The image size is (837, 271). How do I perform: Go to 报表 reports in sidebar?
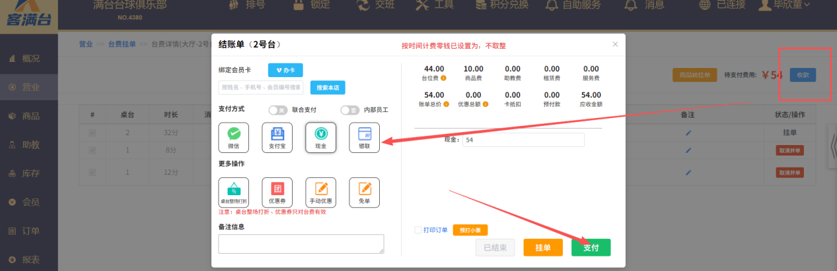pos(29,259)
